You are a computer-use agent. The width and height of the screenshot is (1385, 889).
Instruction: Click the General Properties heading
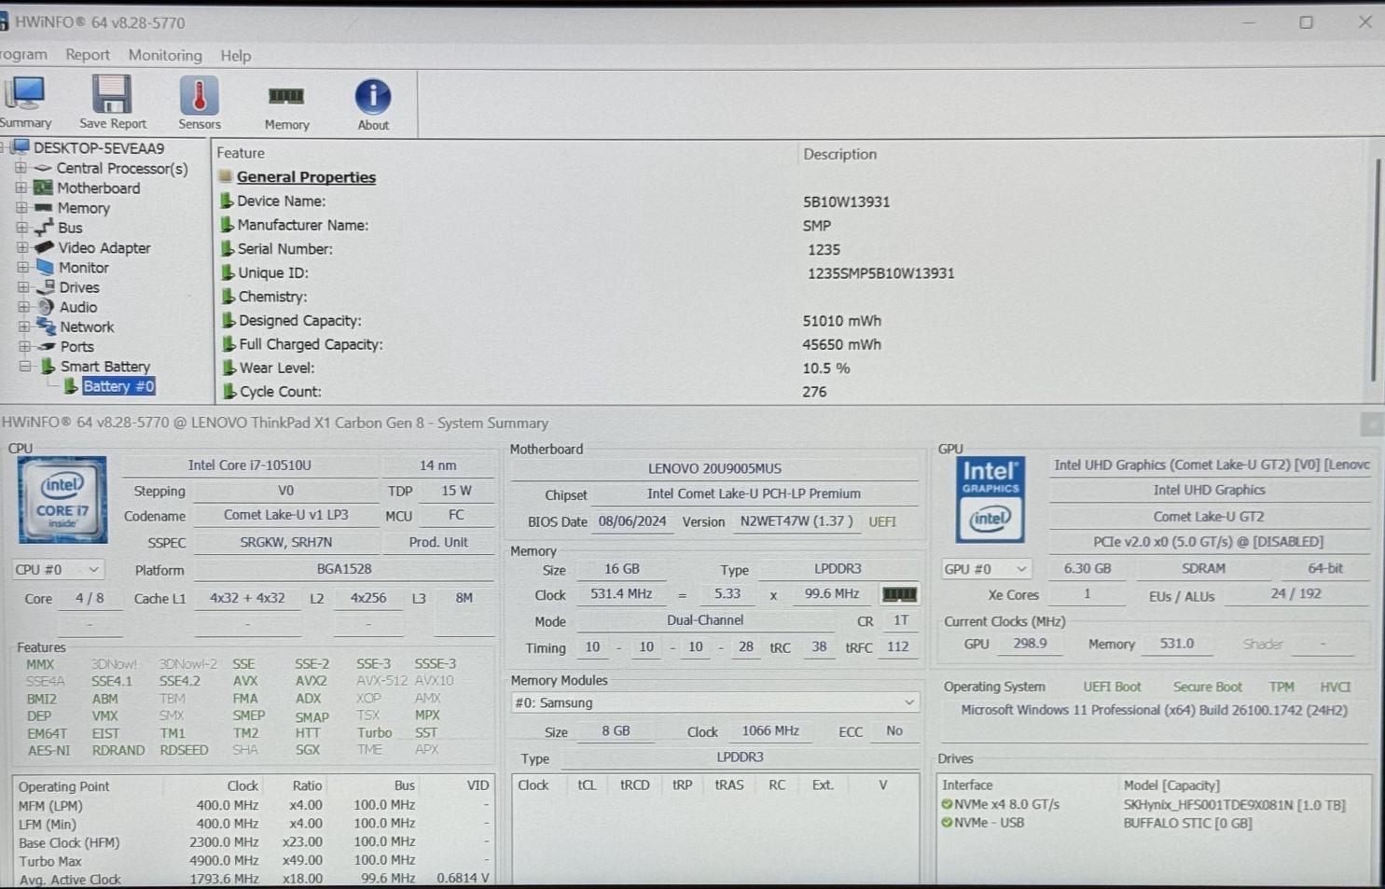(x=306, y=177)
